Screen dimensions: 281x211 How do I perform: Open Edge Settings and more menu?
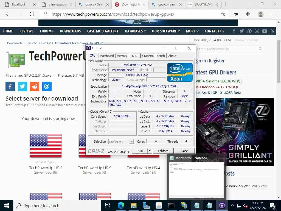tap(273, 14)
